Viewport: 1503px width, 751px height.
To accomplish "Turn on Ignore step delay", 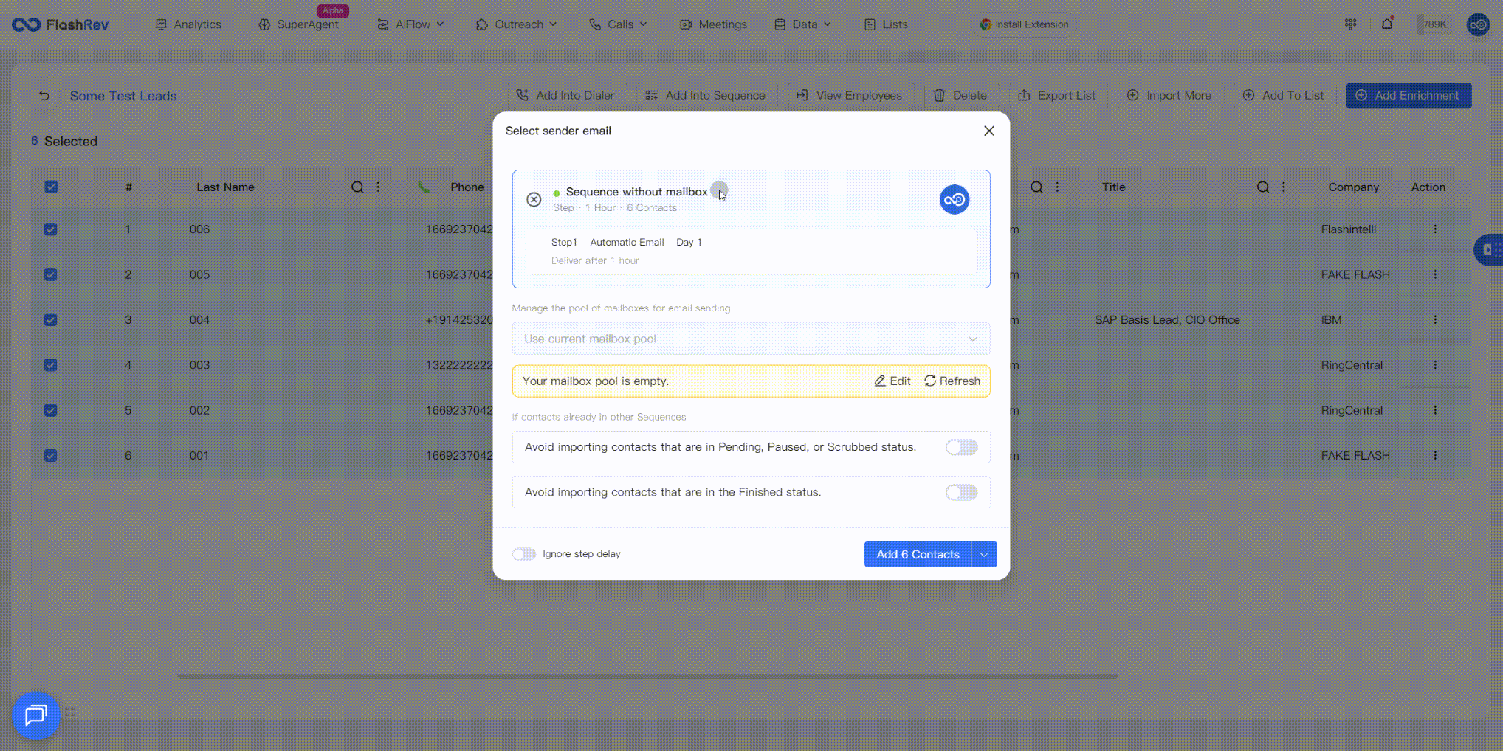I will coord(524,554).
